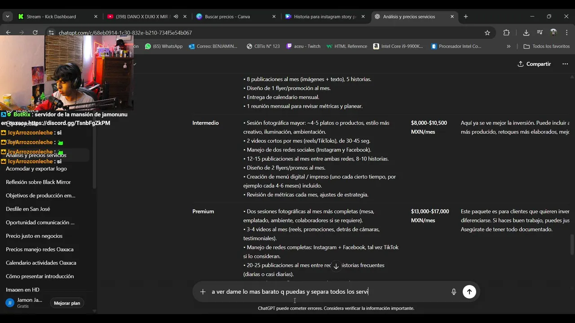Select the Premium package label
Image resolution: width=575 pixels, height=323 pixels.
(203, 211)
